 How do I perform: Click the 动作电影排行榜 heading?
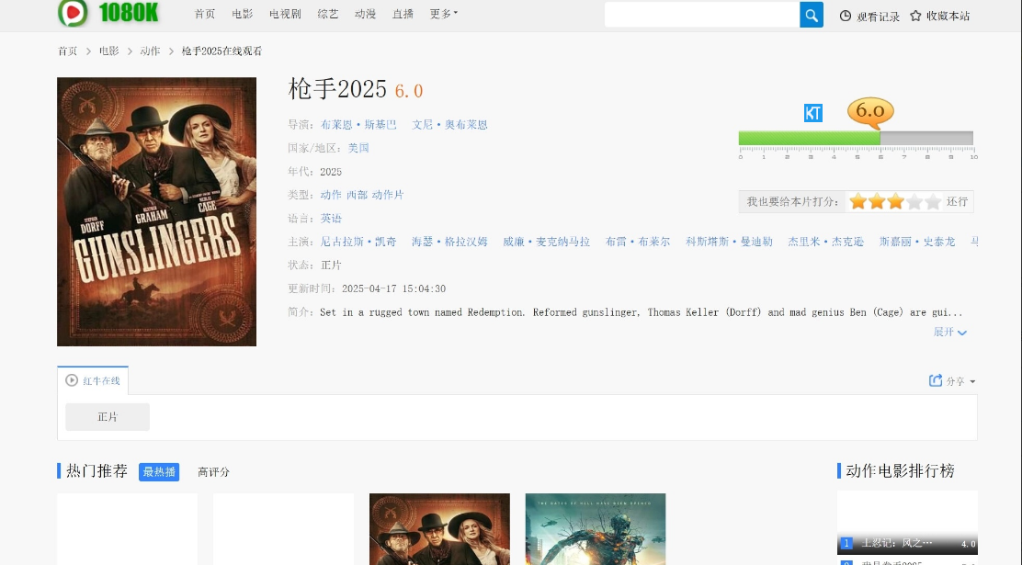tap(900, 471)
